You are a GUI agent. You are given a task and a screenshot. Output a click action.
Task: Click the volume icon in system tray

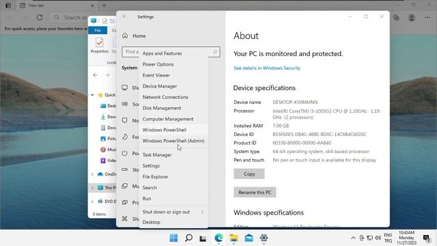tap(378, 238)
